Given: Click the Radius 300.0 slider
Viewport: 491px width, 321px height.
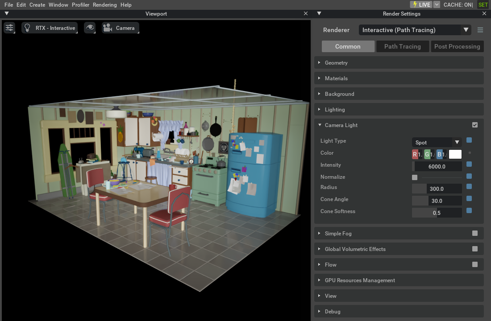Looking at the screenshot, I should 437,189.
